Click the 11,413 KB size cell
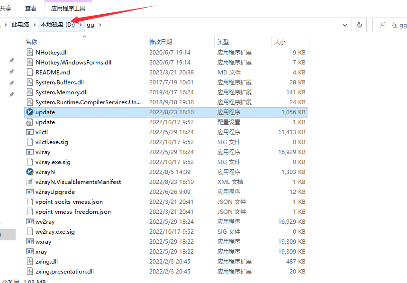This screenshot has width=407, height=283. [x=292, y=132]
